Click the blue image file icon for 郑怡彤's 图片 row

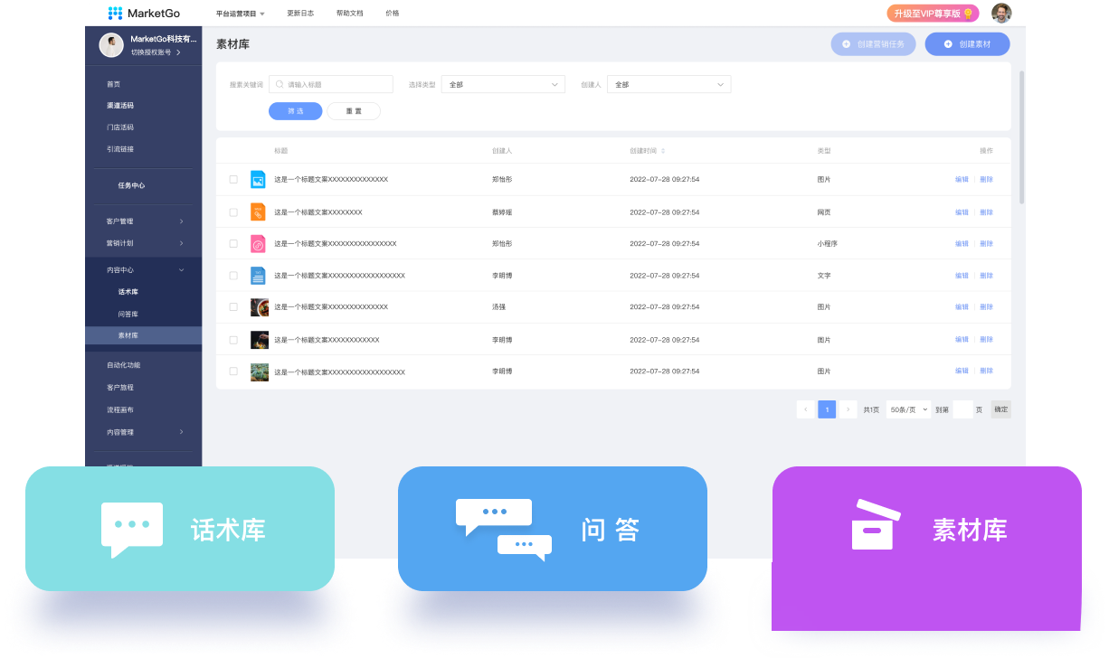[x=258, y=179]
